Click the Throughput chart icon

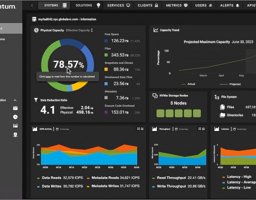[154, 129]
